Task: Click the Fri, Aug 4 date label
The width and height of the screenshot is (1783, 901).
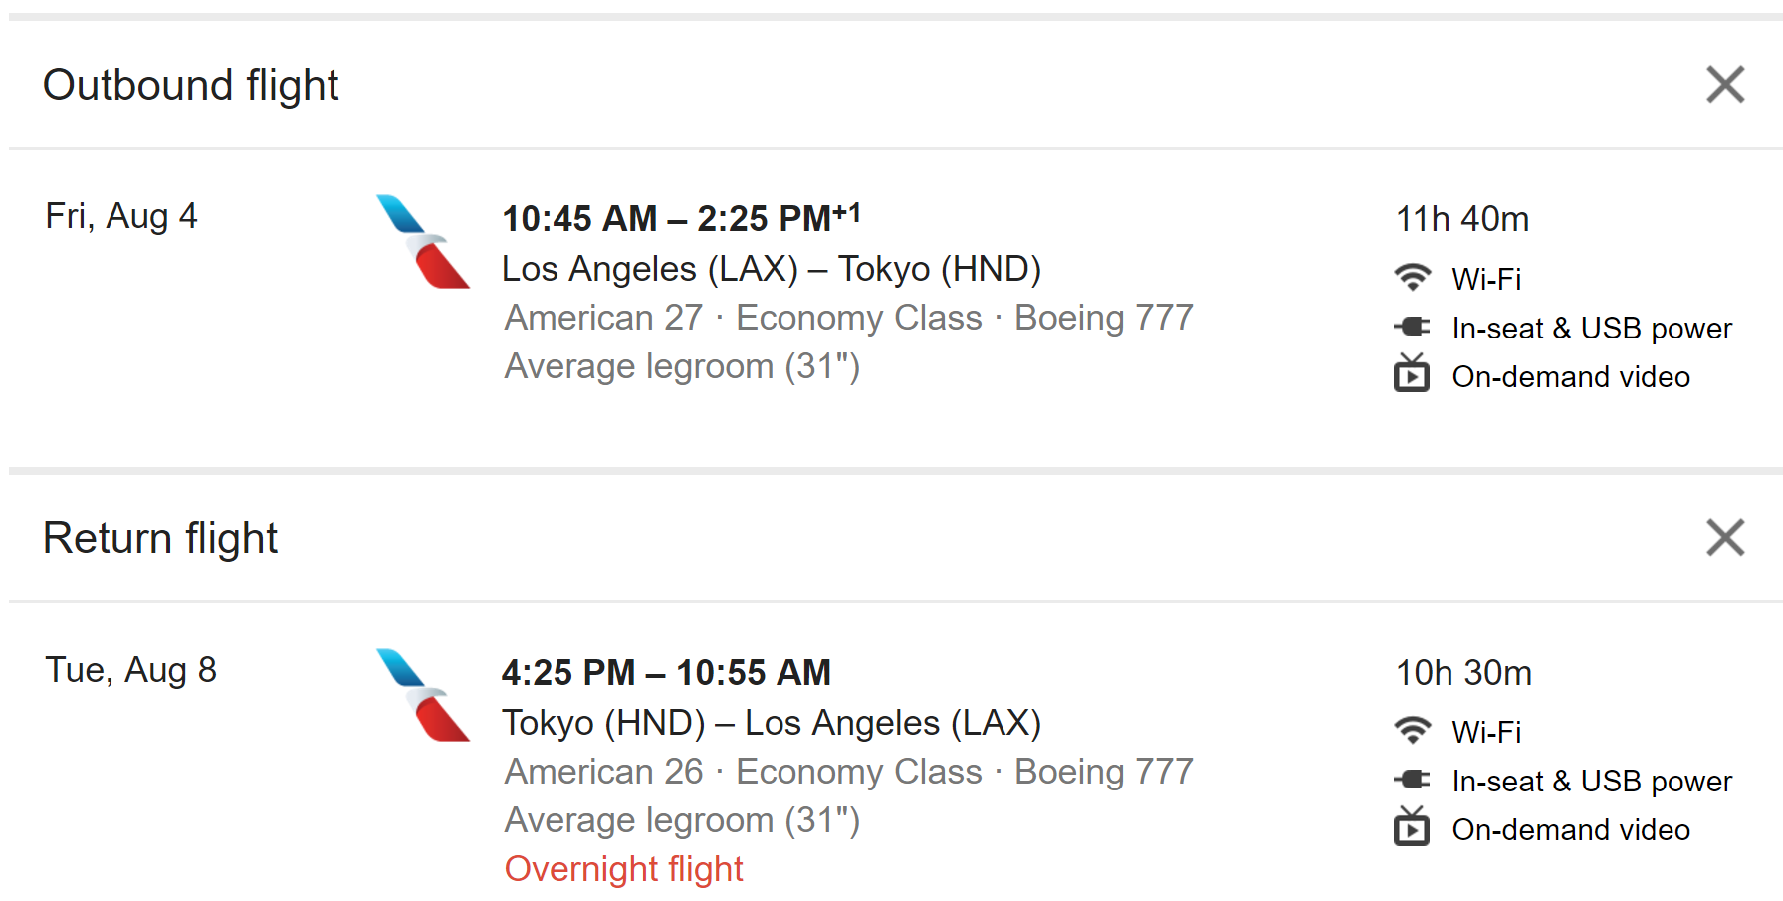Action: [x=121, y=216]
